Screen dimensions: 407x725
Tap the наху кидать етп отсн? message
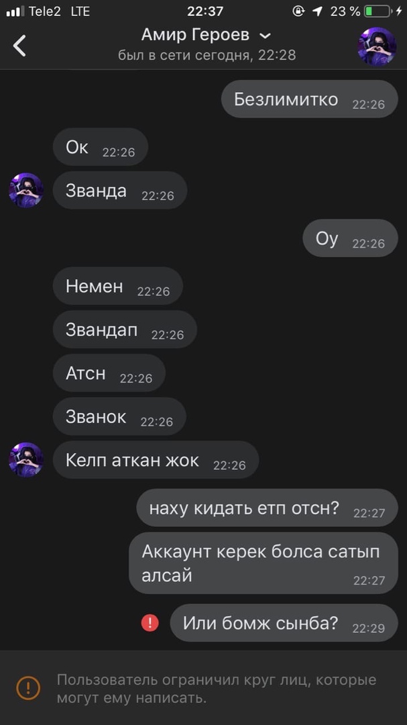coord(267,507)
